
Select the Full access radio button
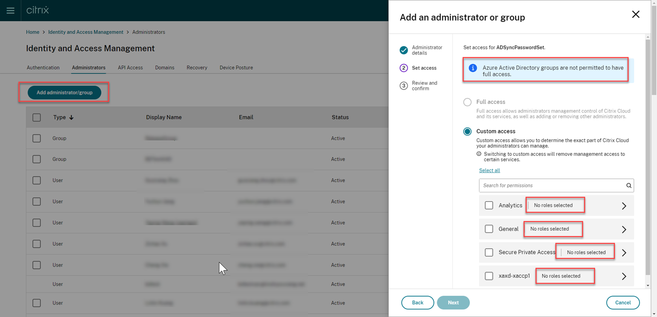click(468, 102)
